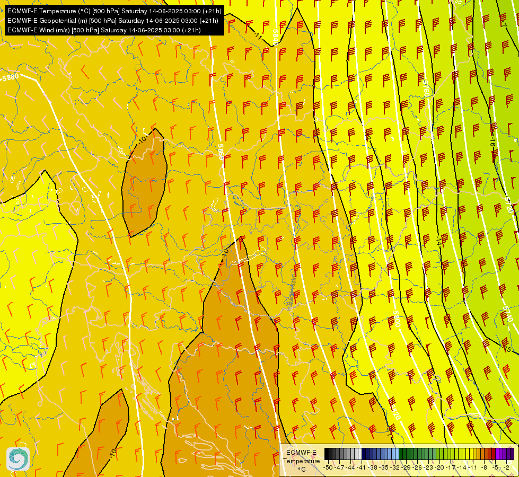Click the -32 value on the legend
The width and height of the screenshot is (519, 477).
tap(395, 467)
